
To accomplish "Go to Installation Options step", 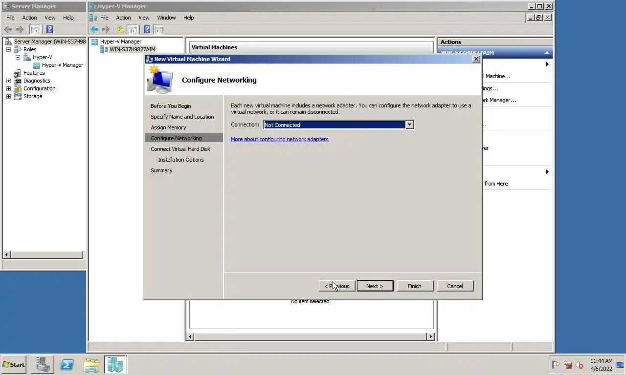I will point(181,160).
